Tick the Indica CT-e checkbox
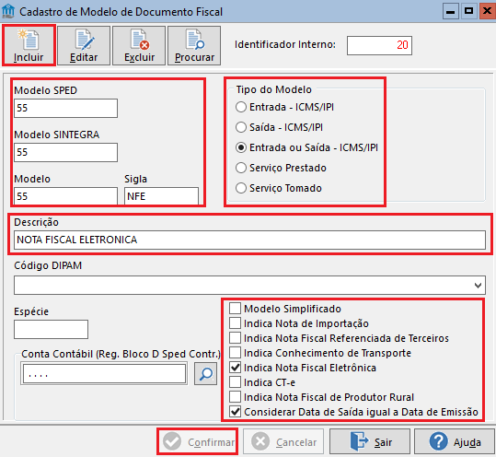The height and width of the screenshot is (457, 496). (235, 382)
